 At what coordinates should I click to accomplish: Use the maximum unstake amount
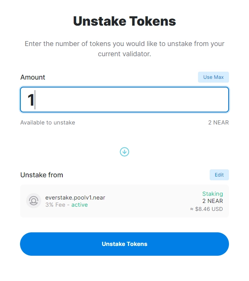coord(213,77)
